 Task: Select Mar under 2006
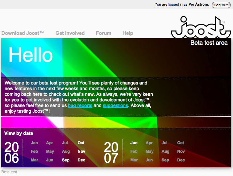coord(35,160)
